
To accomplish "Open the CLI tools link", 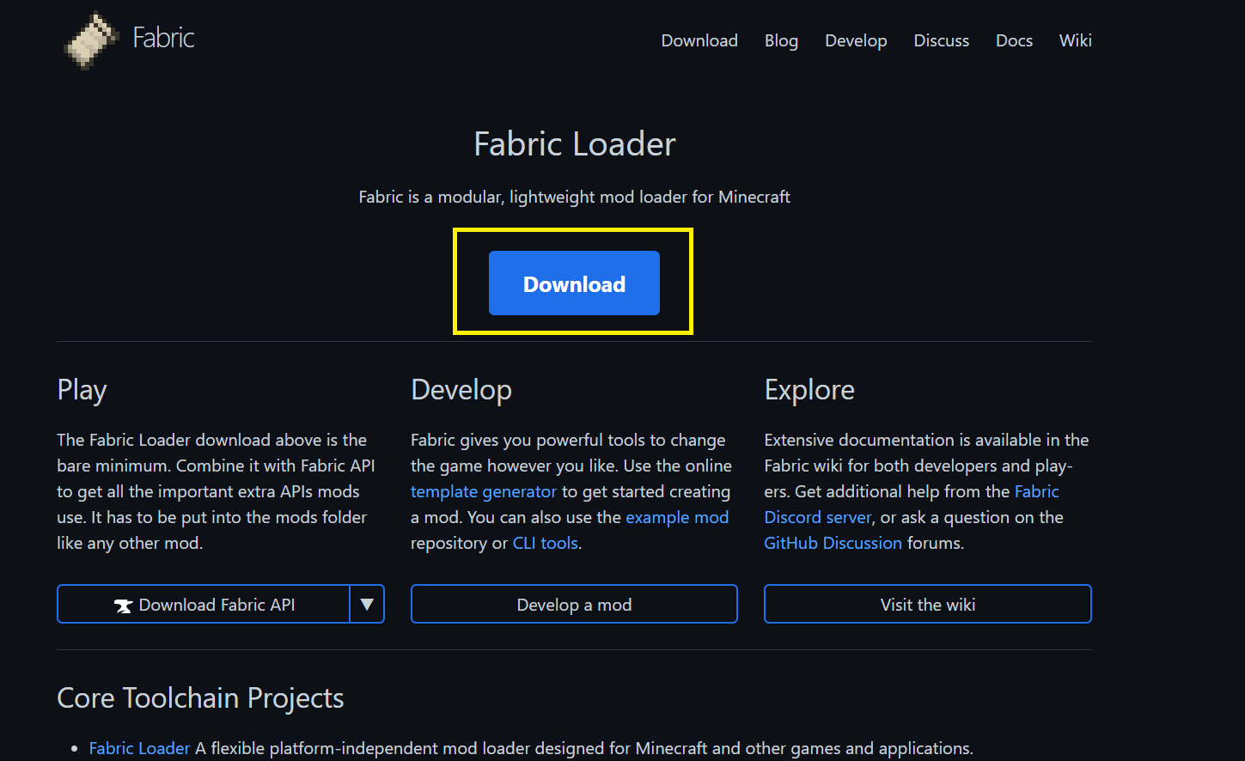I will click(x=545, y=543).
